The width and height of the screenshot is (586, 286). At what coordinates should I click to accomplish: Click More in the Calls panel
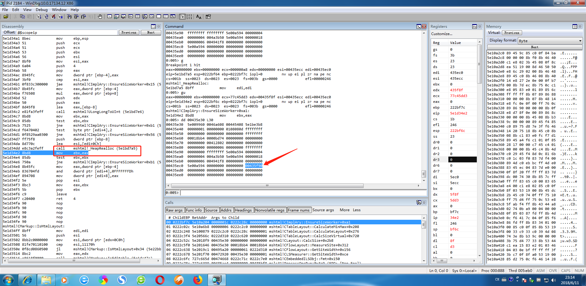tap(345, 210)
